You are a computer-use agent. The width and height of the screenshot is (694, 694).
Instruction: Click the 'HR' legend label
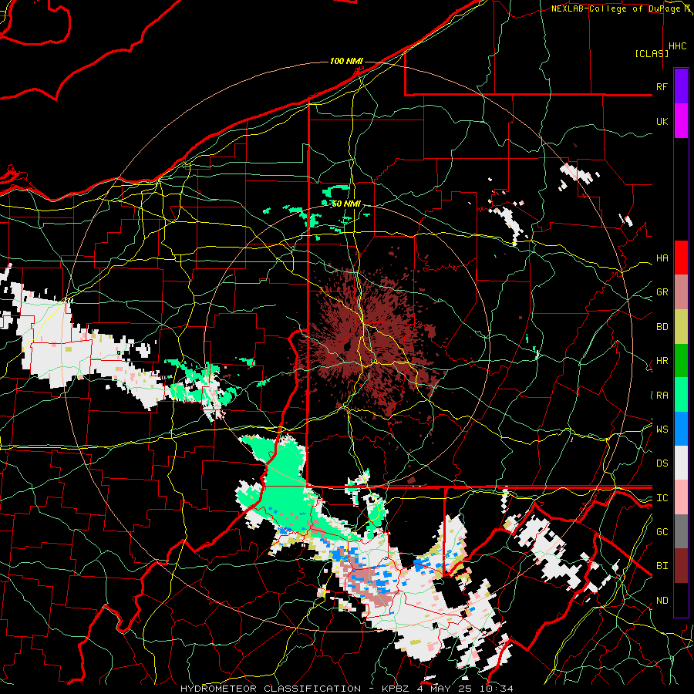(x=662, y=361)
